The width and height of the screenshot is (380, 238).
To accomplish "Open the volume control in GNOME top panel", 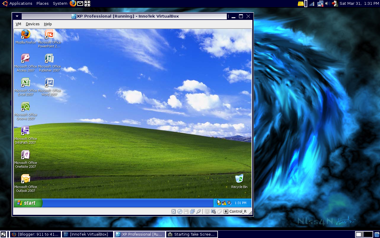I will (x=327, y=4).
